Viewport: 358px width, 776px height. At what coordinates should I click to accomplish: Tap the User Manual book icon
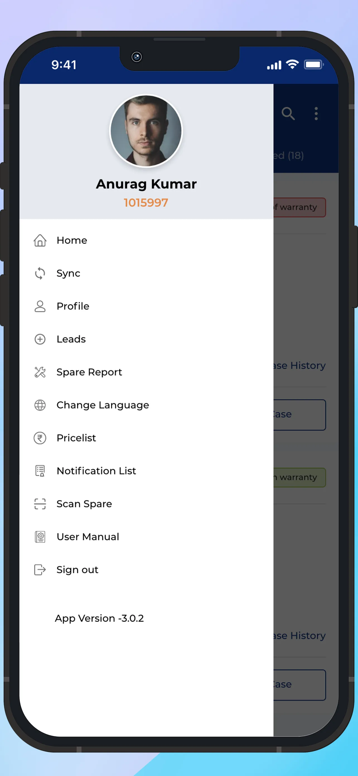40,537
